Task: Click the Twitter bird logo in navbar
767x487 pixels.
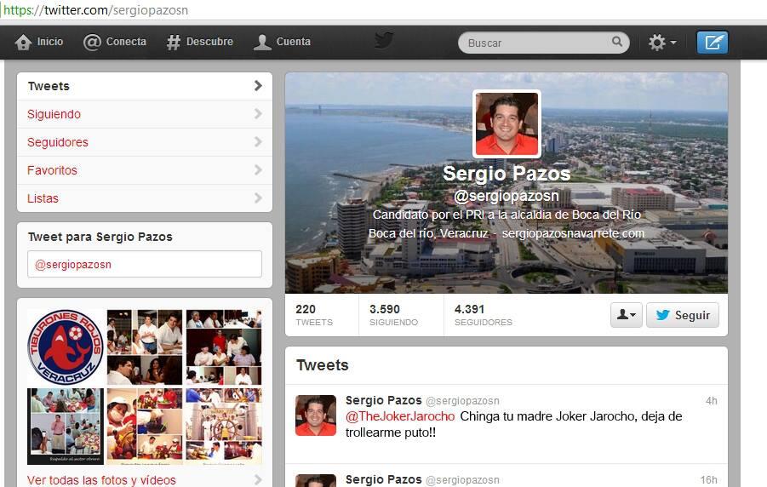Action: (384, 40)
